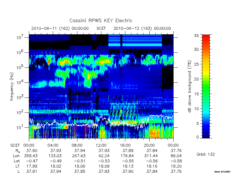Click the 04:00 time axis label
231x173 pixels.
53,145
